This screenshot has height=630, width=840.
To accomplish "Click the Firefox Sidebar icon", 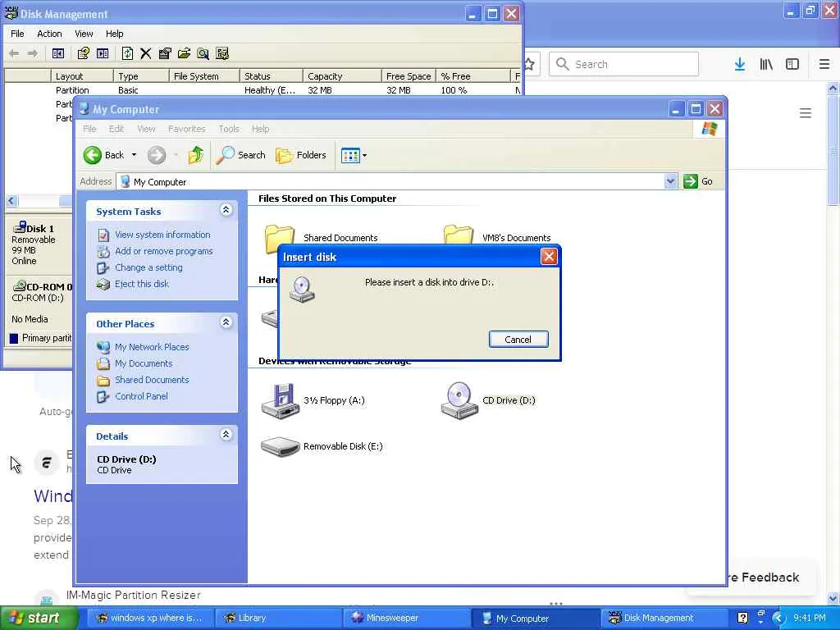I will [x=792, y=64].
